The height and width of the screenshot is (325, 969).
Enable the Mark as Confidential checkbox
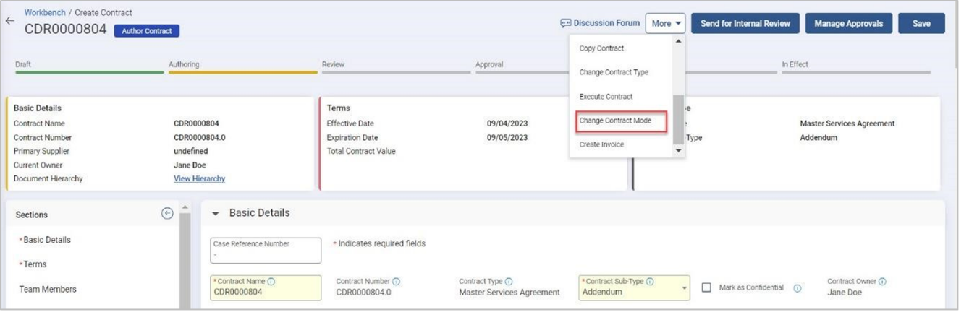coord(706,287)
